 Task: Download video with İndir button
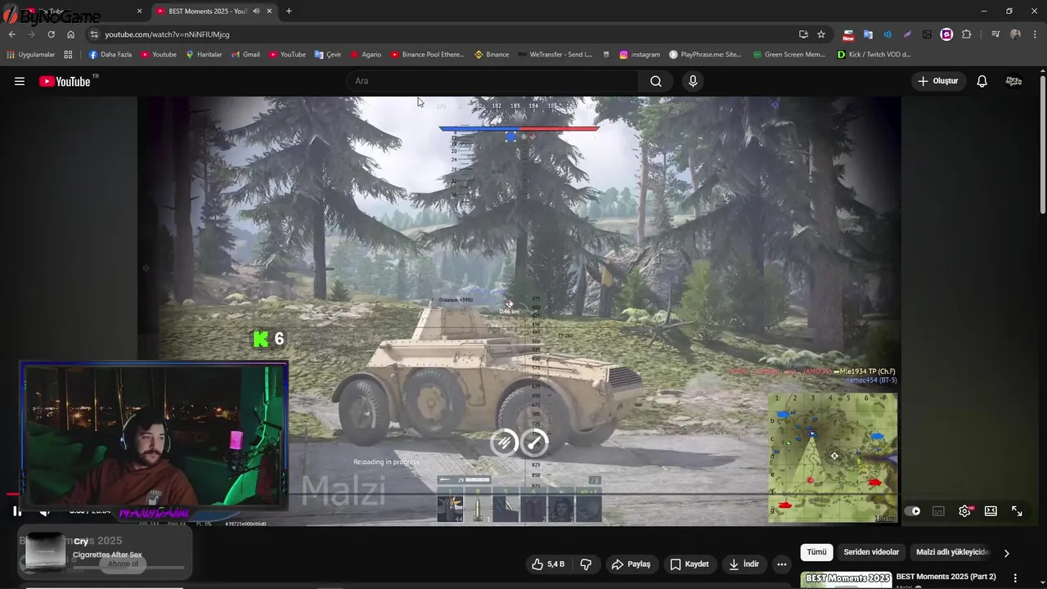point(744,564)
